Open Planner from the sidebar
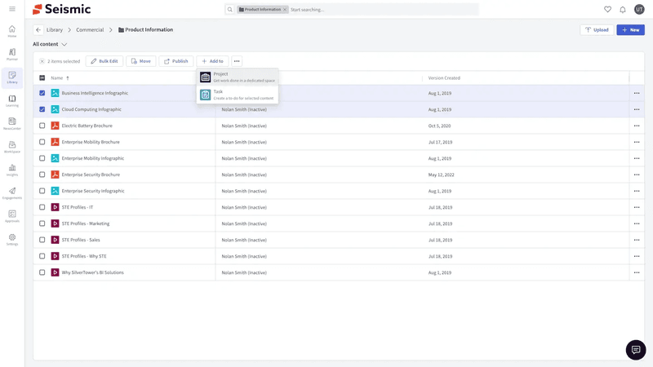 click(12, 55)
